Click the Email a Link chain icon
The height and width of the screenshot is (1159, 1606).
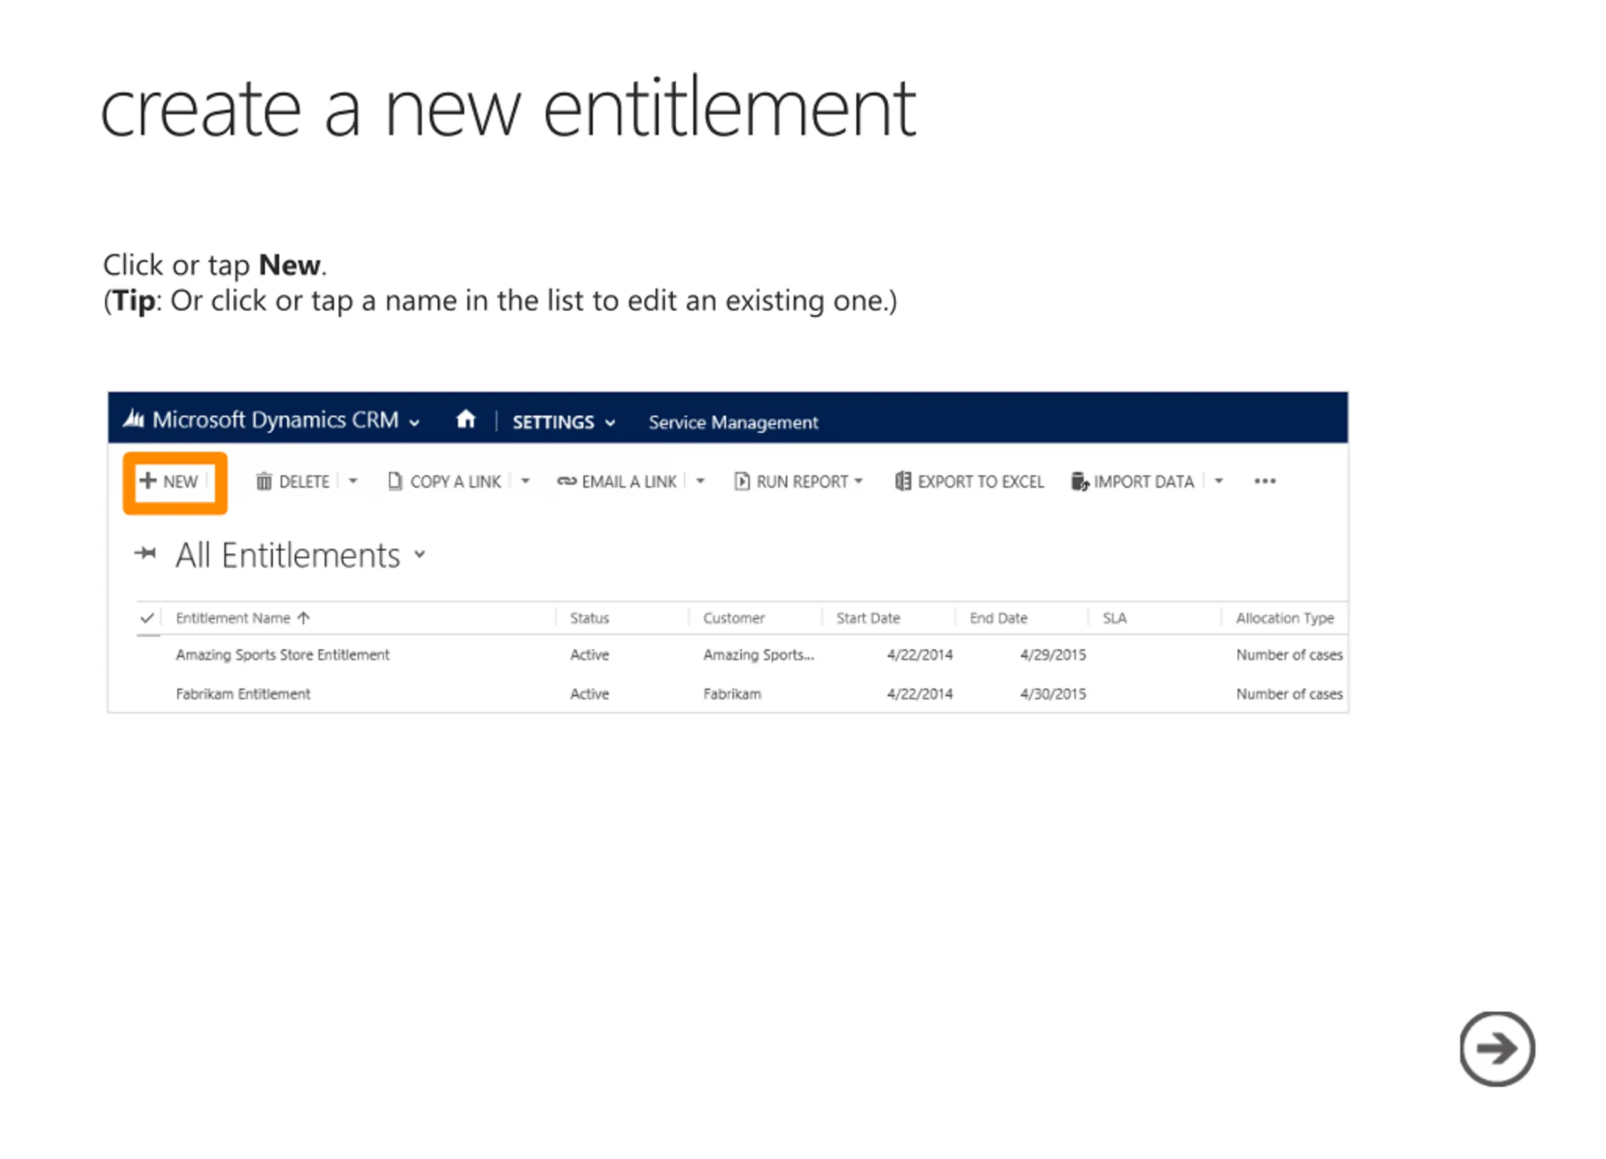[x=566, y=482]
